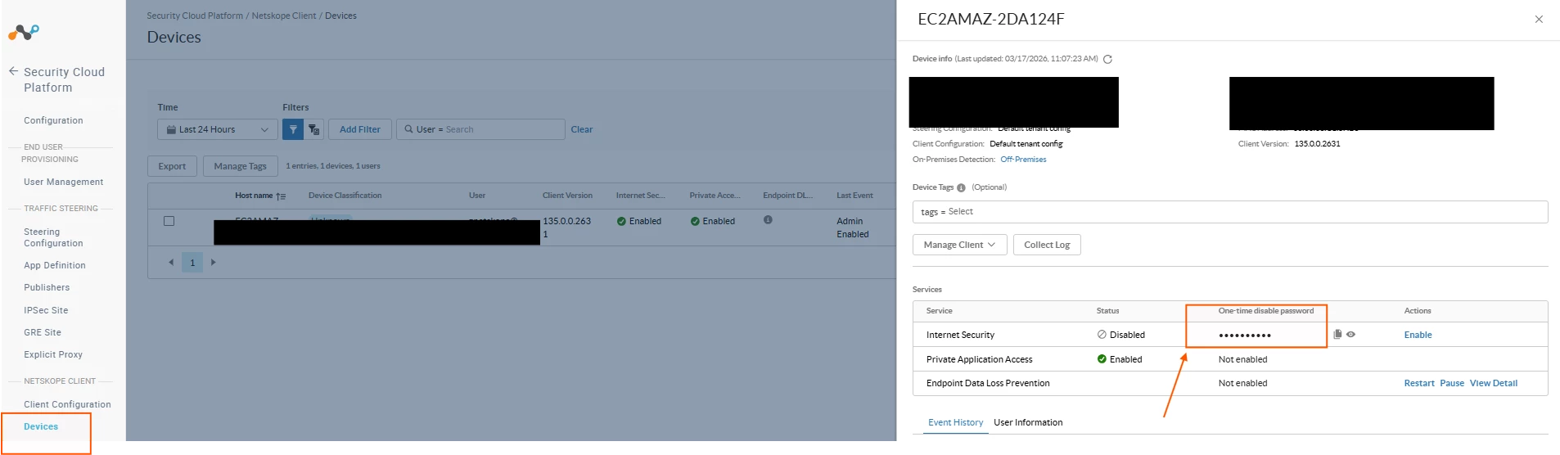This screenshot has height=455, width=1560.
Task: Switch to the Event History tab
Action: (x=955, y=423)
